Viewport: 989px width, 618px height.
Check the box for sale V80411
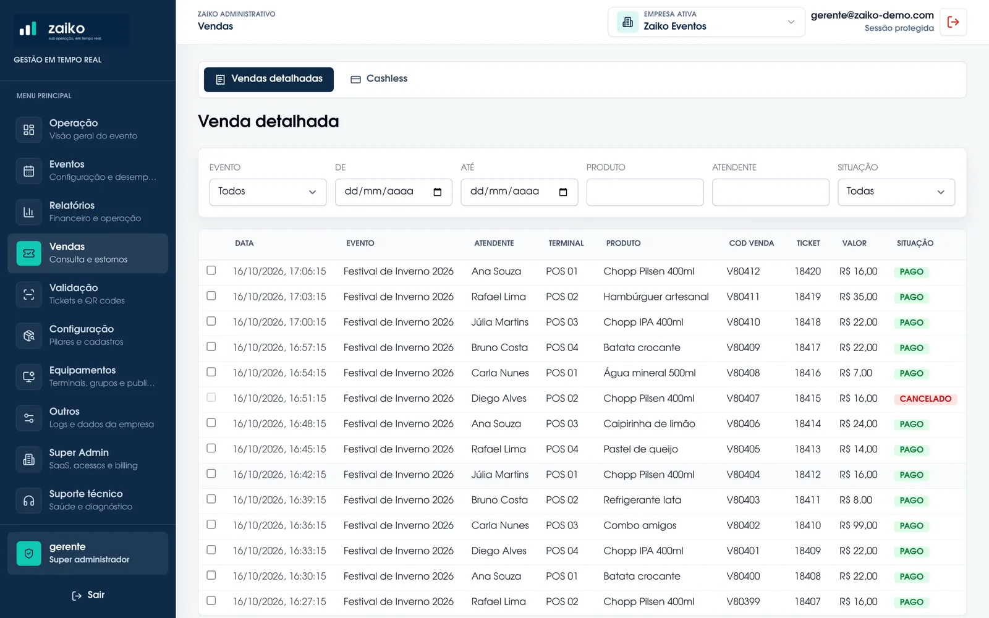(x=211, y=295)
